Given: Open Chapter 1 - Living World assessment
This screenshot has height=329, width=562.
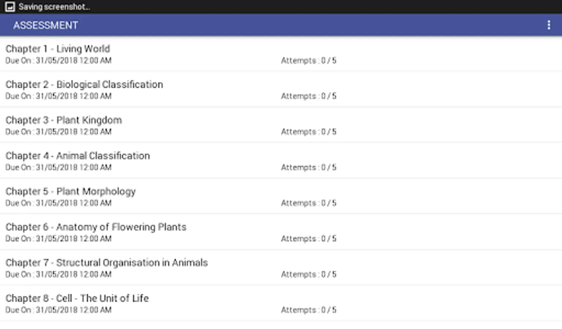Looking at the screenshot, I should coord(58,49).
